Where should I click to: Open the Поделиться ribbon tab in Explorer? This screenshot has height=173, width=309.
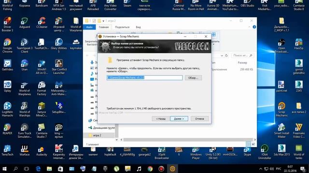(122, 27)
